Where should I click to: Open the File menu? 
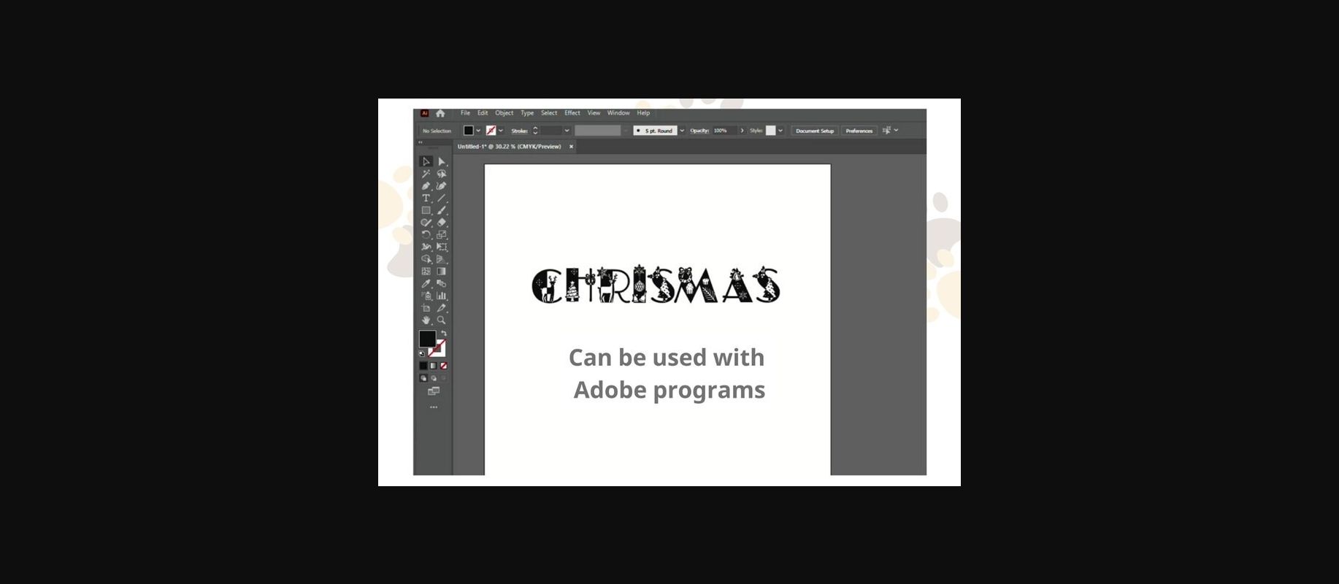click(465, 113)
